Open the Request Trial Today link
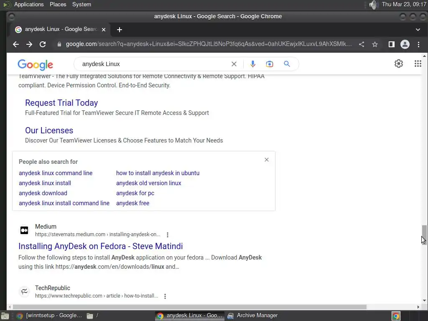This screenshot has height=321, width=428. [x=61, y=103]
